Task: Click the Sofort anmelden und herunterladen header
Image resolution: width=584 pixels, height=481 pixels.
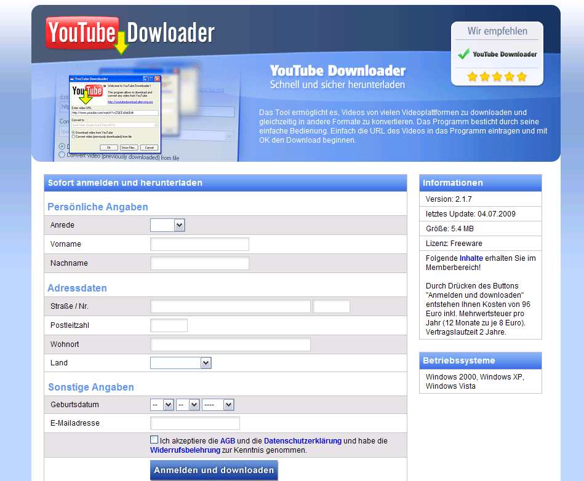Action: pos(225,183)
